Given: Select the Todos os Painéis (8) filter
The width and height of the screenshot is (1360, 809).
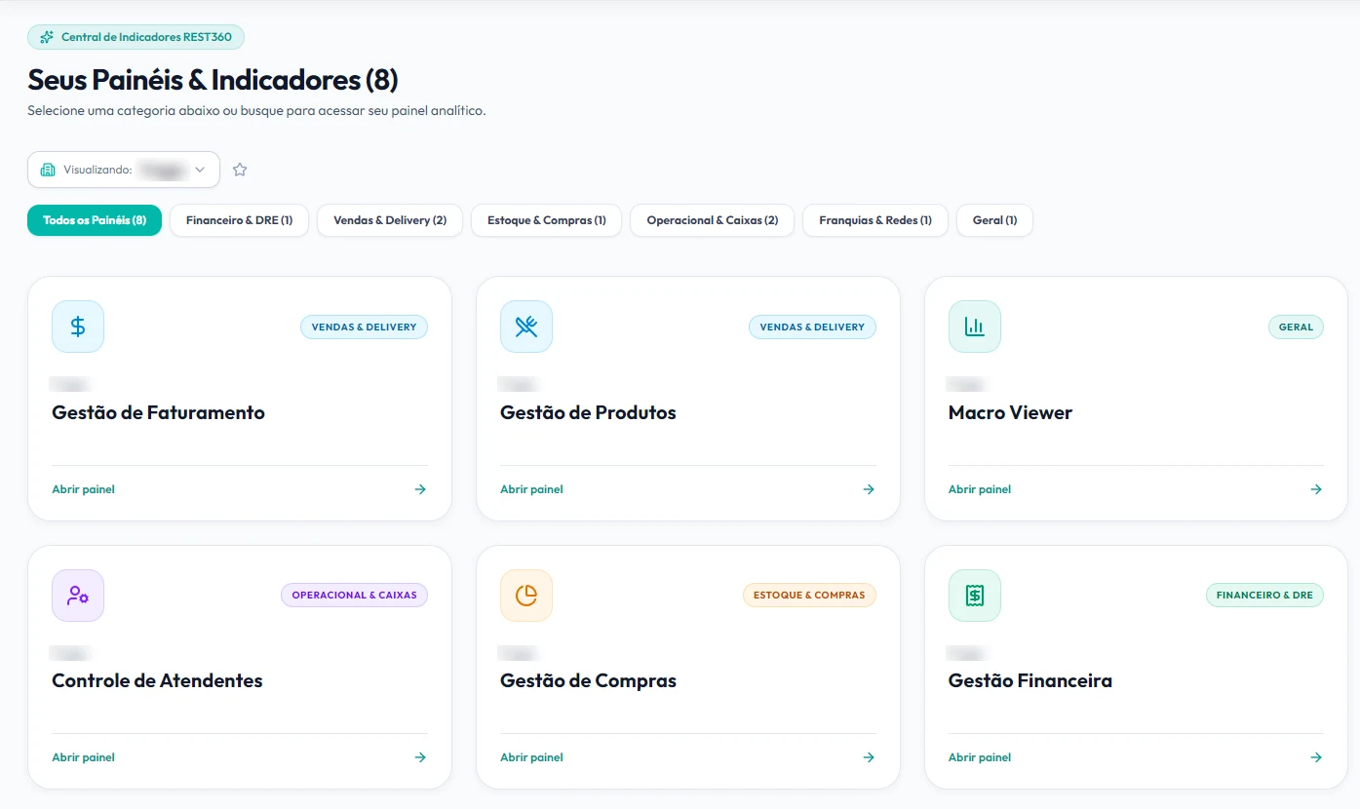Looking at the screenshot, I should pos(95,220).
